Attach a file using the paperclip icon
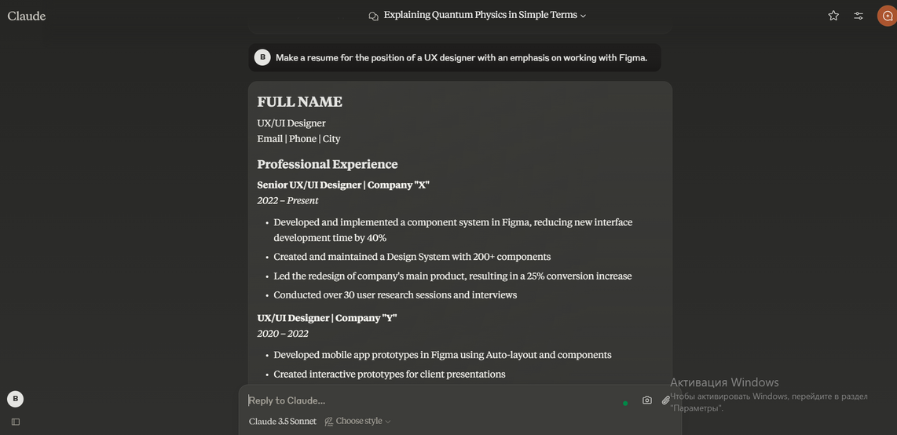The width and height of the screenshot is (897, 435). click(666, 400)
